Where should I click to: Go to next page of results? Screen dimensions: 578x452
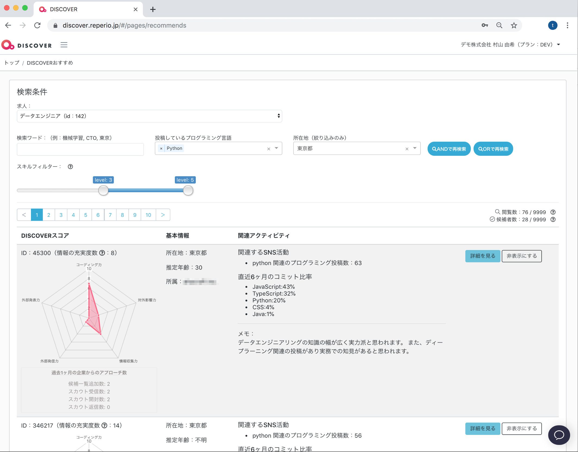click(163, 215)
